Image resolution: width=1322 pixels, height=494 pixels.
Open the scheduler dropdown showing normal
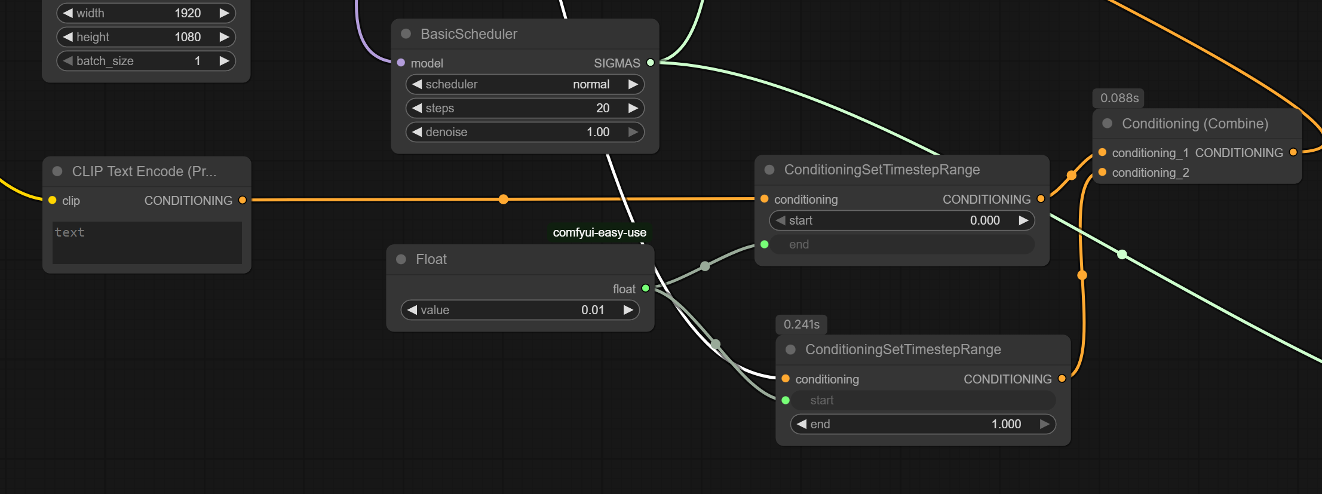point(525,84)
